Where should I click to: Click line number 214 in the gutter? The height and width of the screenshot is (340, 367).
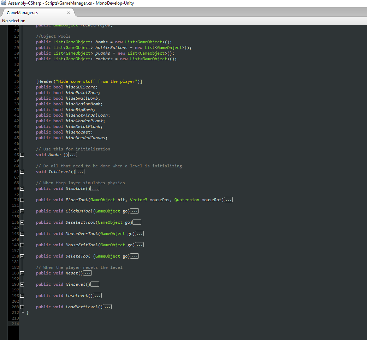click(x=16, y=324)
